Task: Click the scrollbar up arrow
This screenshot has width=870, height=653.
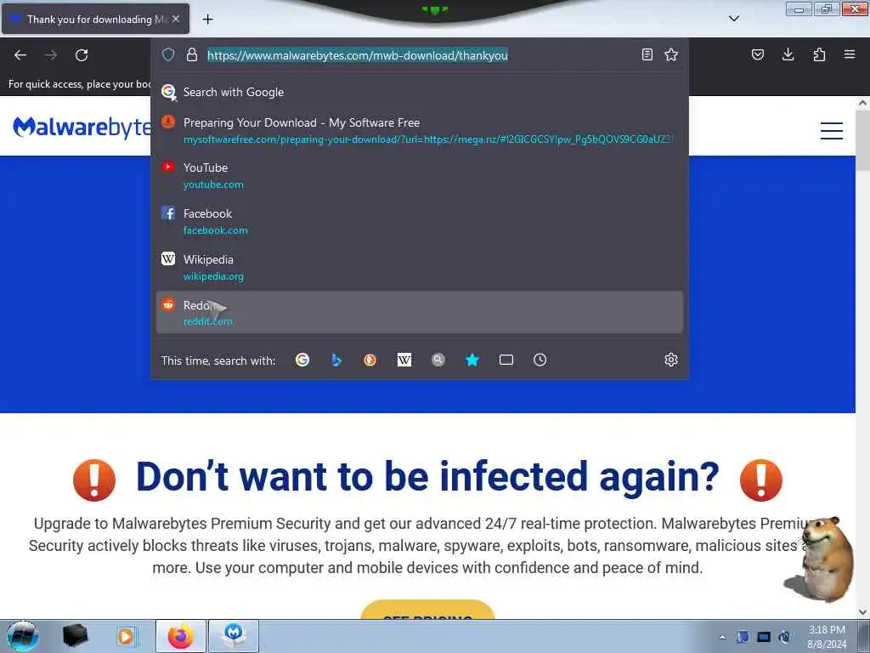Action: click(862, 103)
